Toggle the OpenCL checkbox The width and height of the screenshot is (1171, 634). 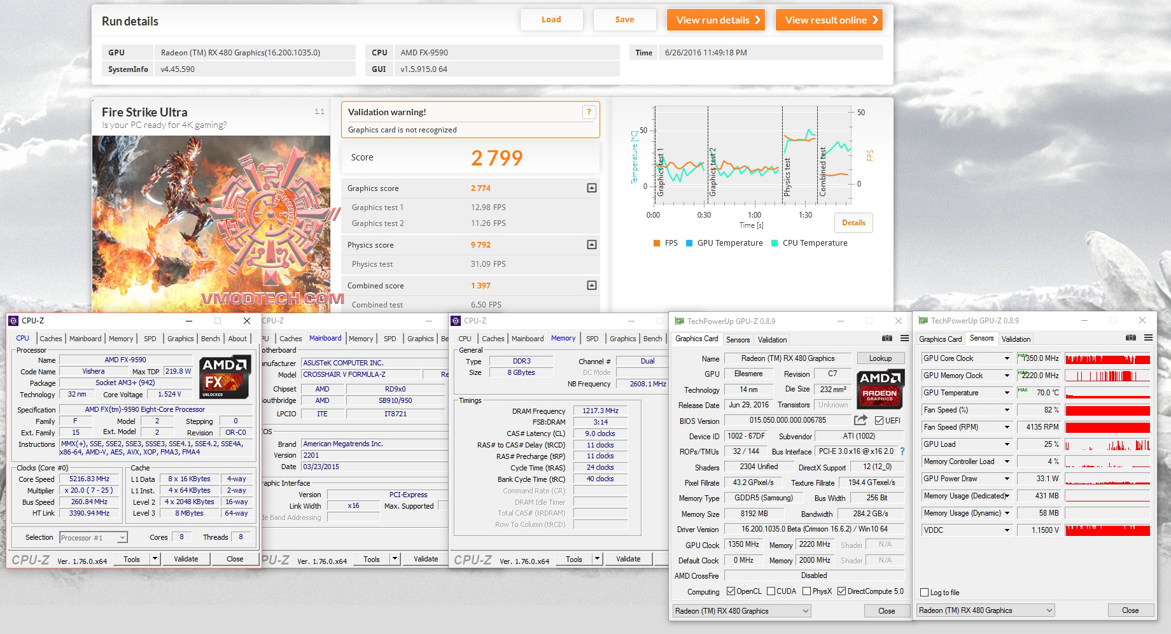[731, 591]
